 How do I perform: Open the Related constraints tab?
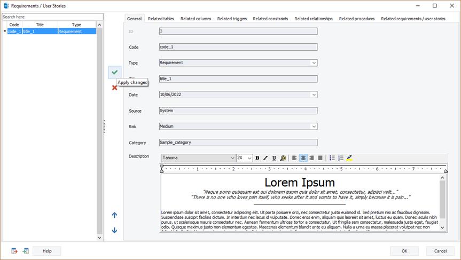click(270, 19)
